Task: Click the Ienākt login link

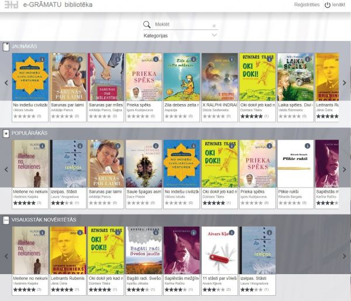Action: coord(339,5)
